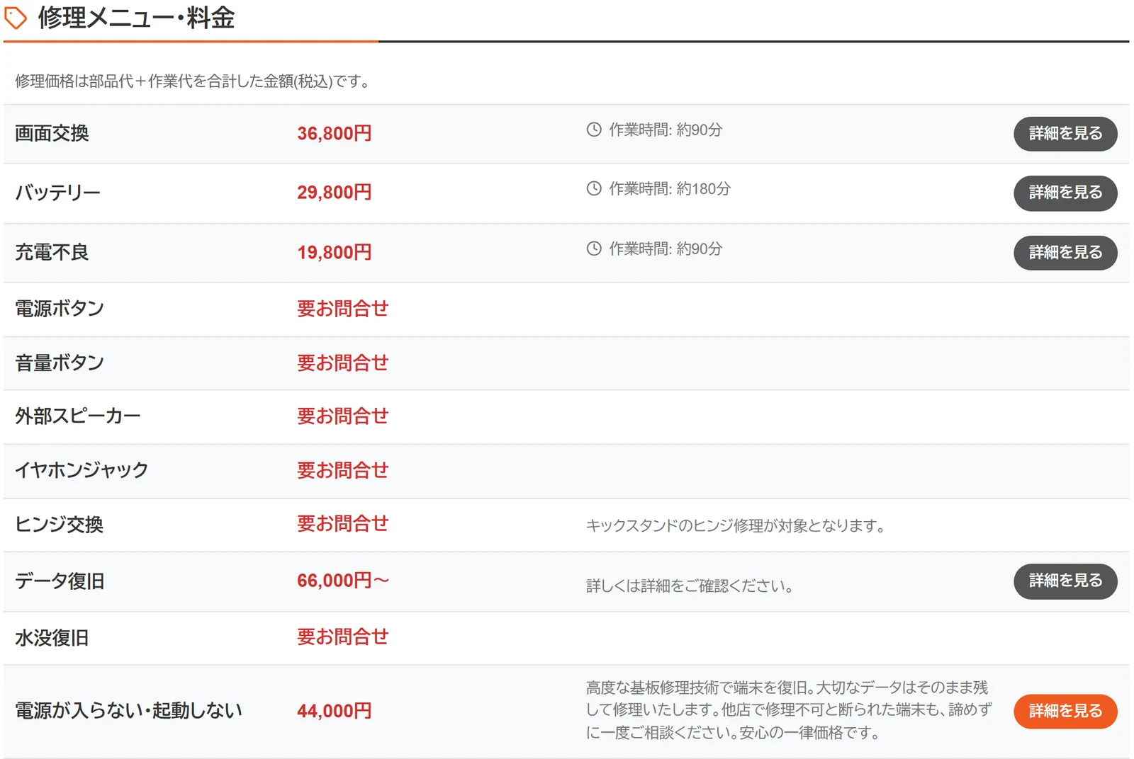Click 要お問合せ in 外部スピーカー row
Screen dimensions: 1134x759
pyautogui.click(x=343, y=416)
